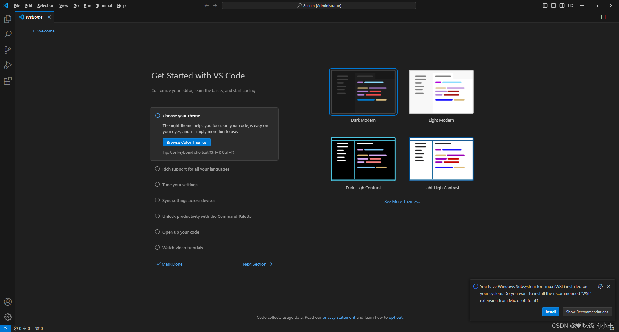Click the VS Code logo in title bar

[6, 5]
